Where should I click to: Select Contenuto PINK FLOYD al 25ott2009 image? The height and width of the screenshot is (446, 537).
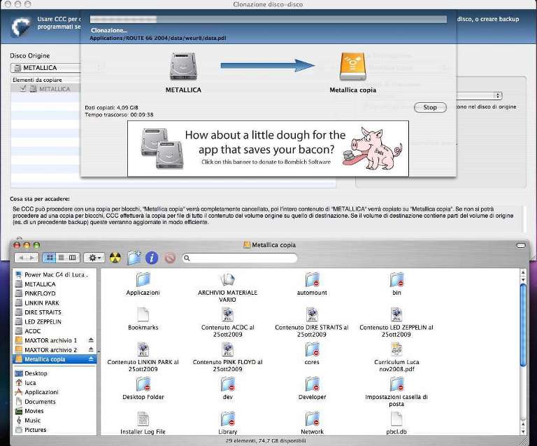click(x=227, y=349)
